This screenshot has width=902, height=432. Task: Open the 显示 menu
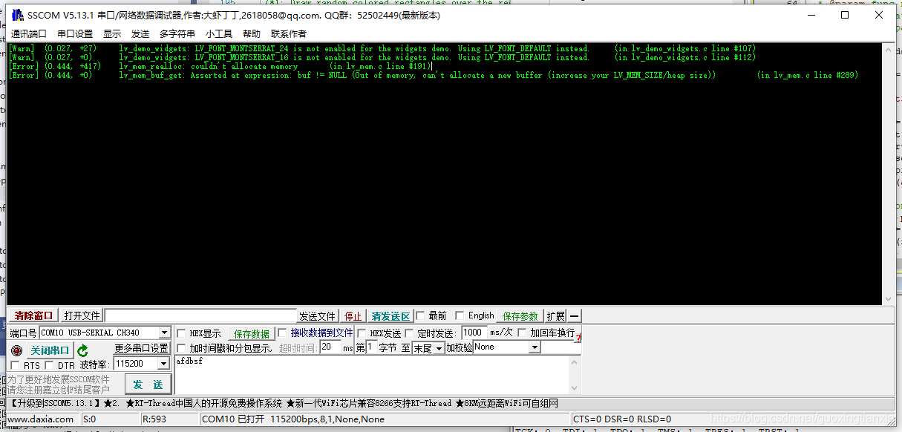[x=112, y=33]
